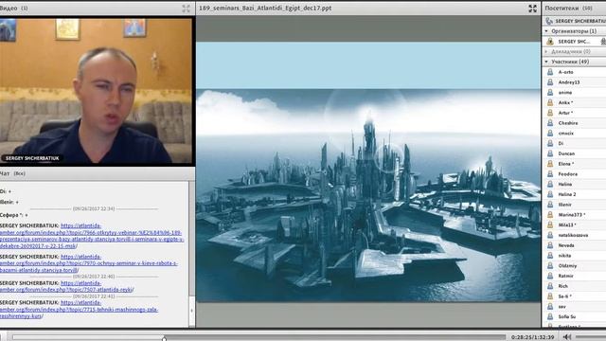Click the presentation file name 189_seminars_Bazi_Atlantidi_Egipt_dec17.ppt
Screen dimensions: 606x341
[265, 9]
